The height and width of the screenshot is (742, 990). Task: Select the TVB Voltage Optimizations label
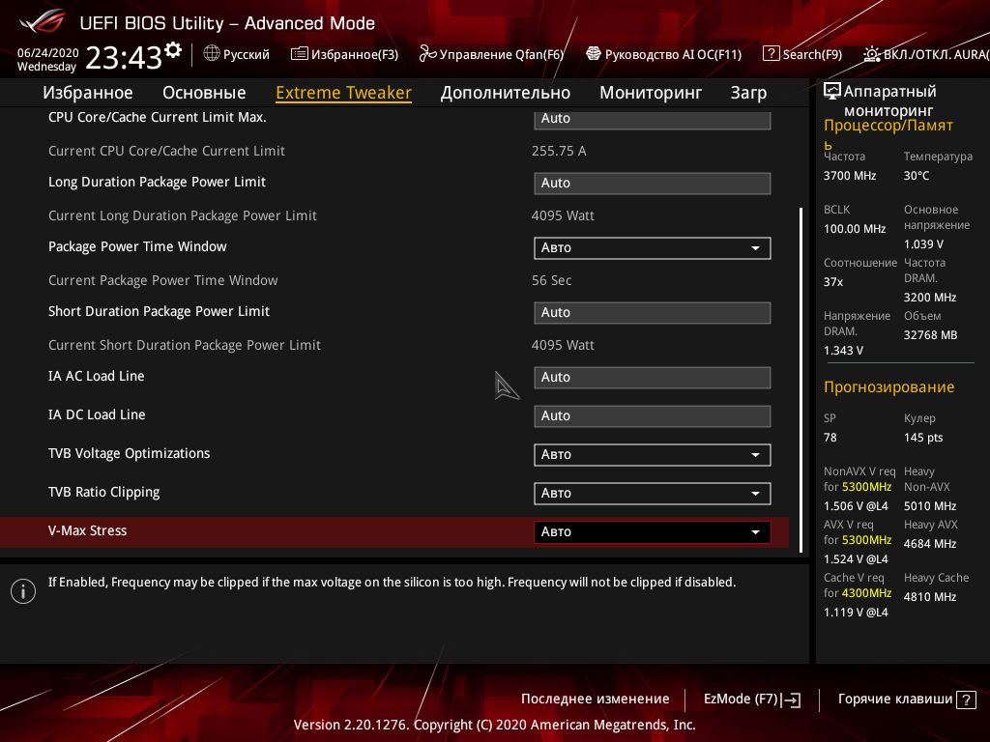point(129,454)
